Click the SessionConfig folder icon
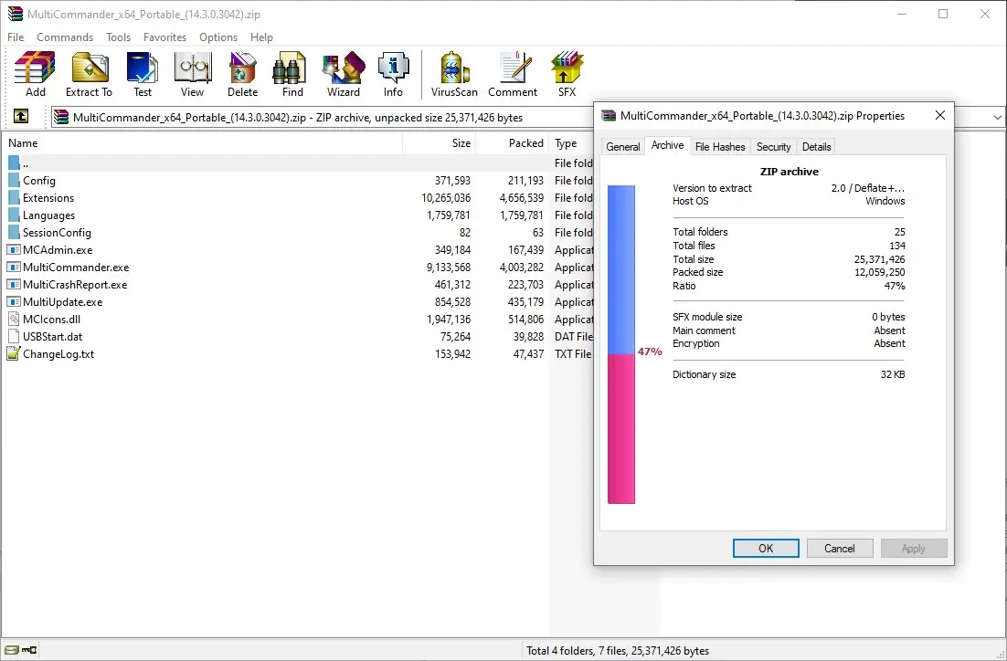The image size is (1007, 661). pyautogui.click(x=14, y=232)
